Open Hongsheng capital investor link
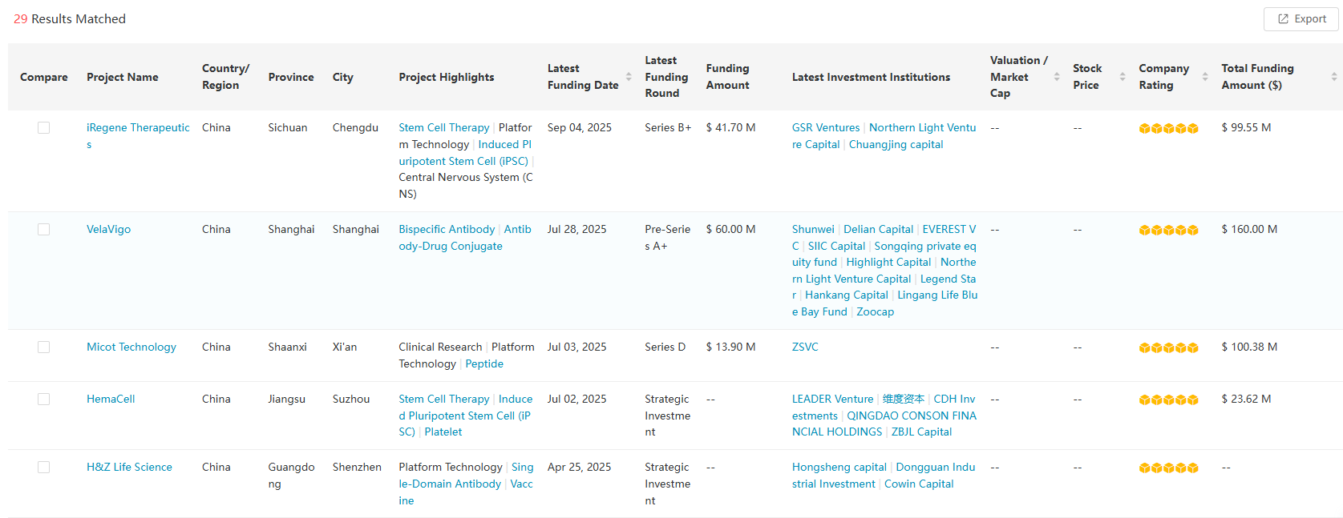Viewport: 1343px width, 518px height. [x=839, y=467]
